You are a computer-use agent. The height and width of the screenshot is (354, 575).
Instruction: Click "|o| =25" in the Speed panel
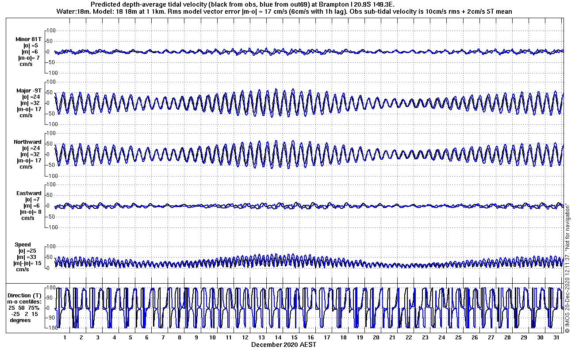click(27, 251)
